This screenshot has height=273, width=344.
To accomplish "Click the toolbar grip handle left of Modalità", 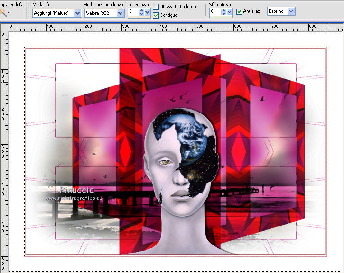I will (28, 11).
